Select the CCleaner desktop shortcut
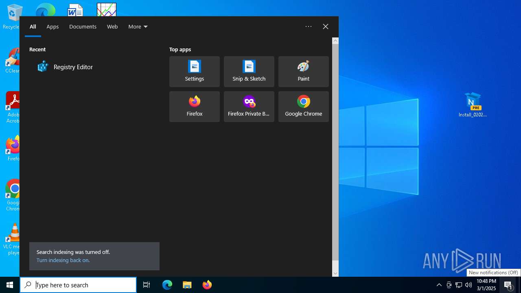 tap(13, 61)
